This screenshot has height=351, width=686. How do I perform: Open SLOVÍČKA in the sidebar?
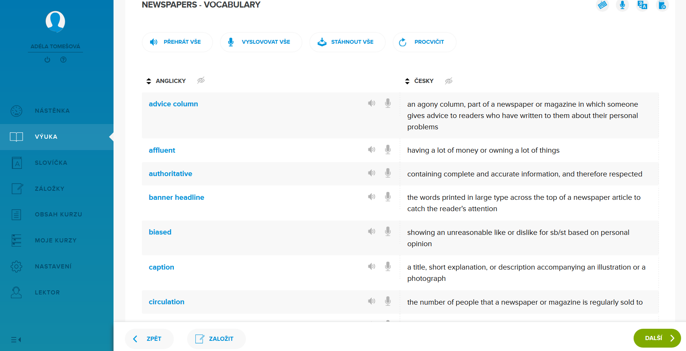pos(51,163)
